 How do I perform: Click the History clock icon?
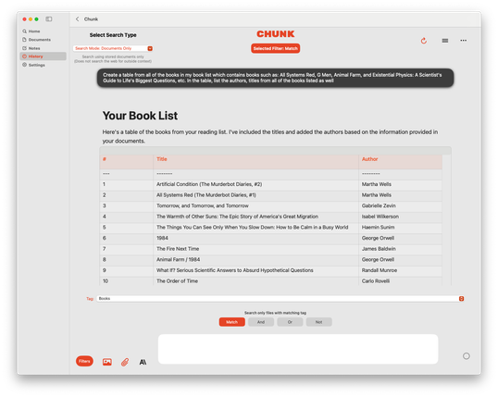point(24,56)
